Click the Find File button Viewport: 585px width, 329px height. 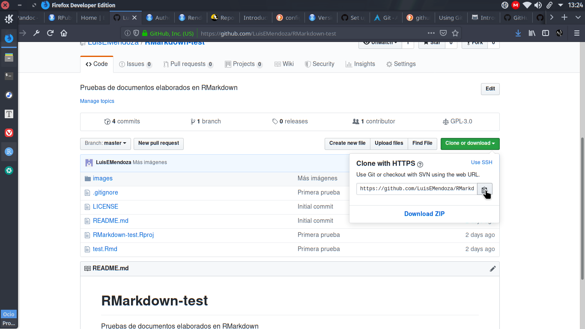(422, 144)
